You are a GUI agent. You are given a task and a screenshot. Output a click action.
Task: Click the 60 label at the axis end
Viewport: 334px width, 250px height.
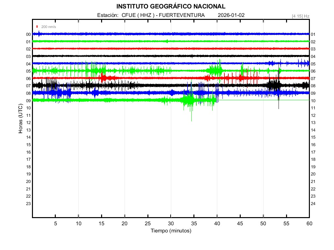click(309, 223)
